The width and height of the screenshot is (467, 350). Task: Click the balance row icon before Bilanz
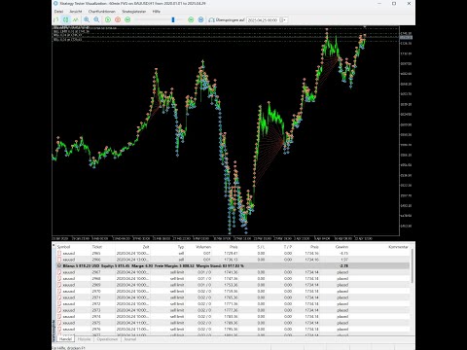point(59,265)
